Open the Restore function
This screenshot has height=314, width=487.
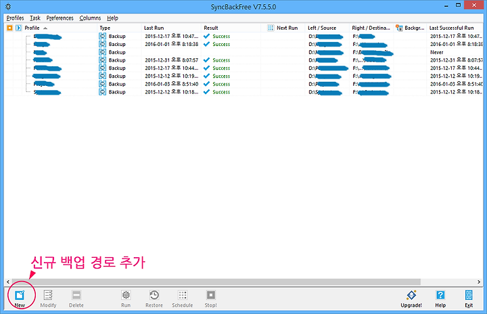tap(154, 298)
